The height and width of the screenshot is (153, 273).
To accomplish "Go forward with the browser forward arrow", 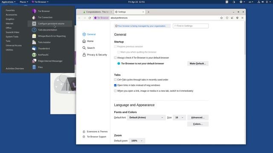I will click(84, 18).
